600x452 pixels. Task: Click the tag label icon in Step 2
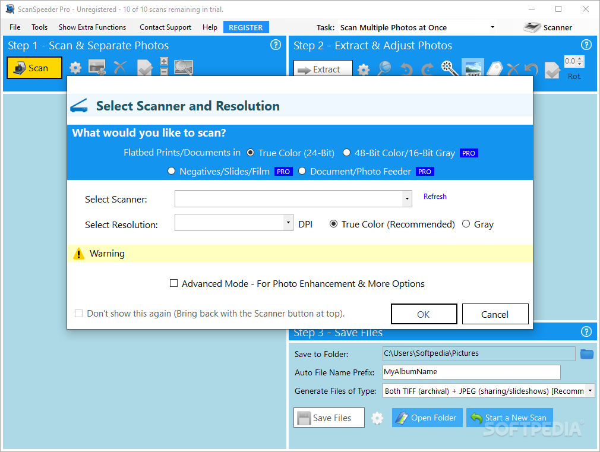pyautogui.click(x=494, y=69)
